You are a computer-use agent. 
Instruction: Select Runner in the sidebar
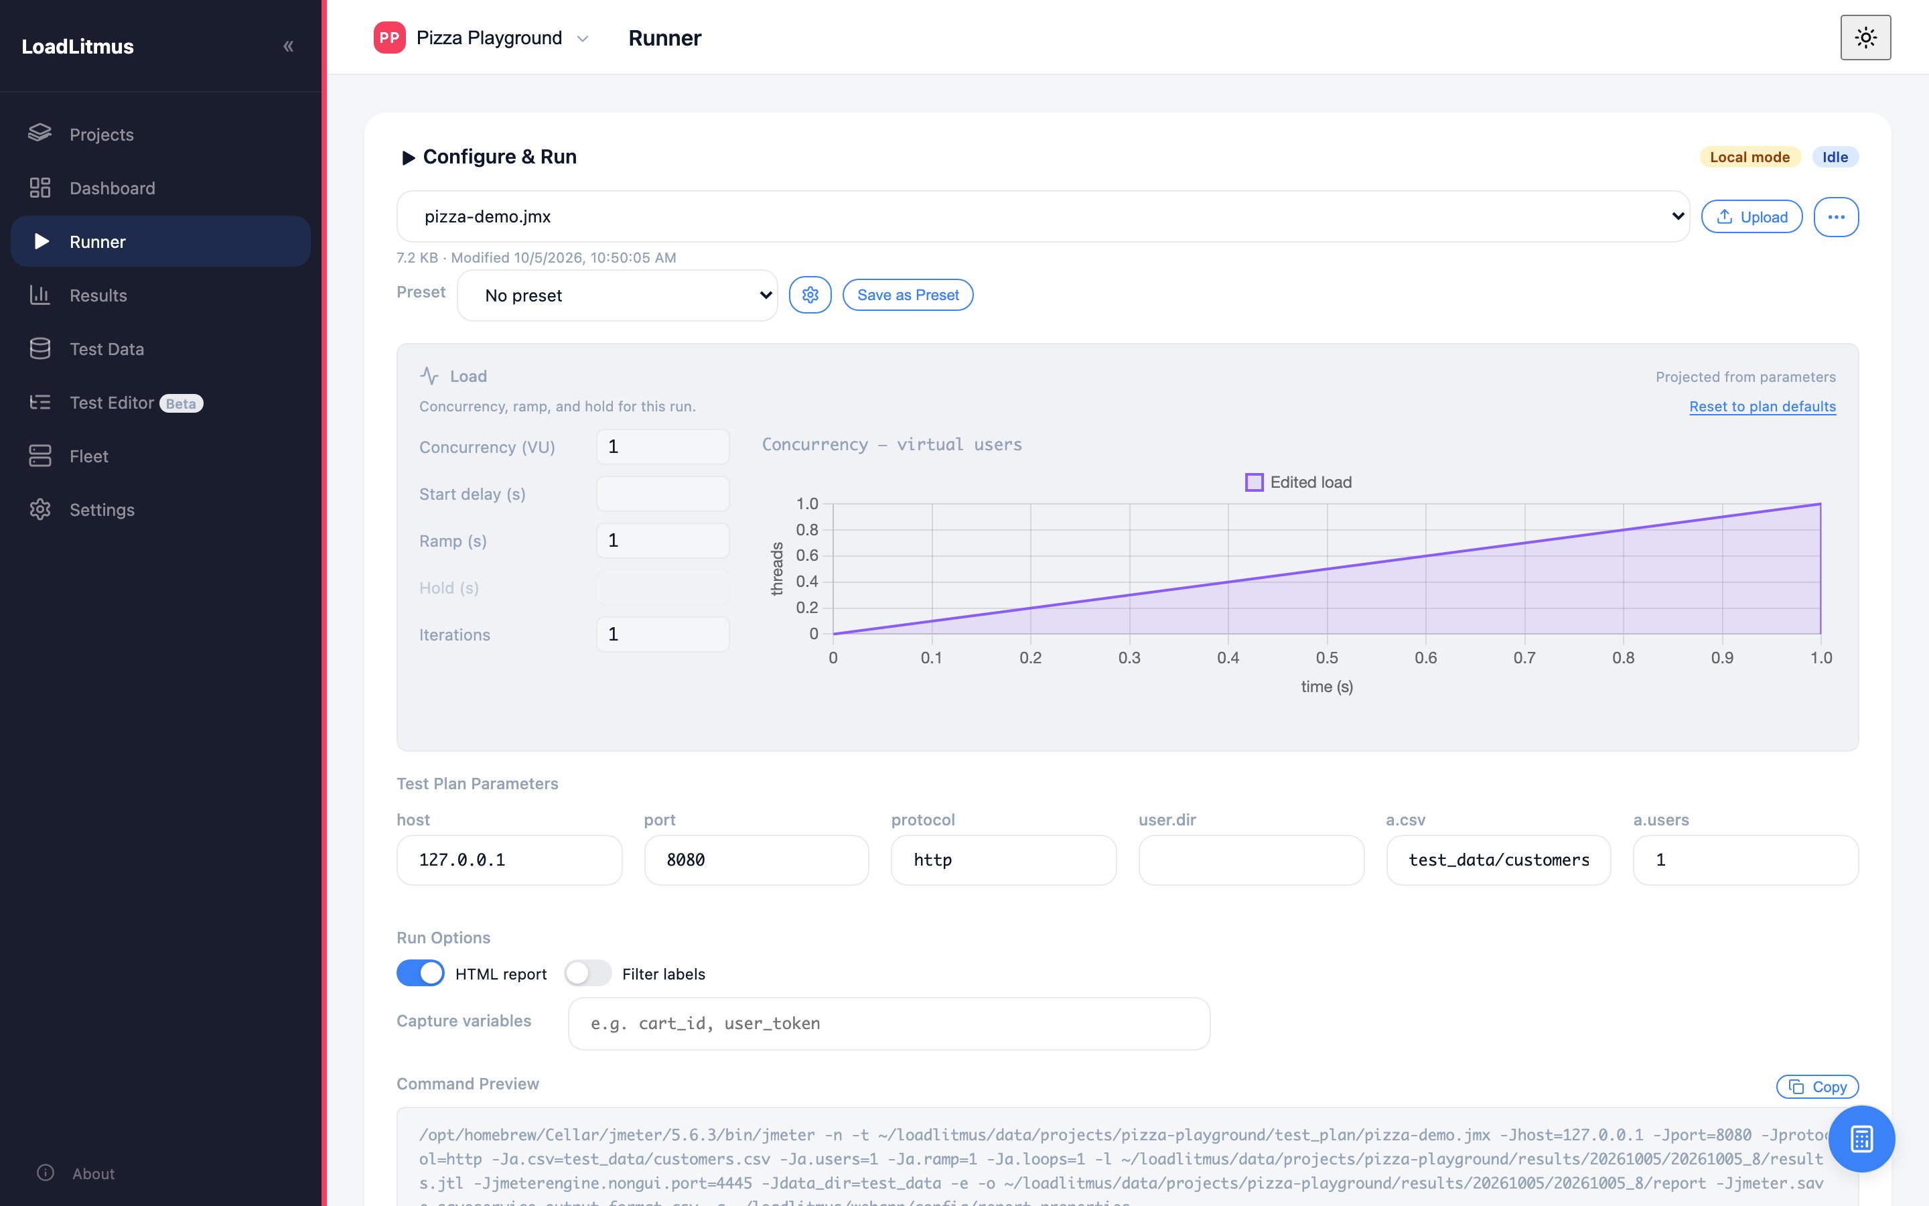pyautogui.click(x=160, y=241)
